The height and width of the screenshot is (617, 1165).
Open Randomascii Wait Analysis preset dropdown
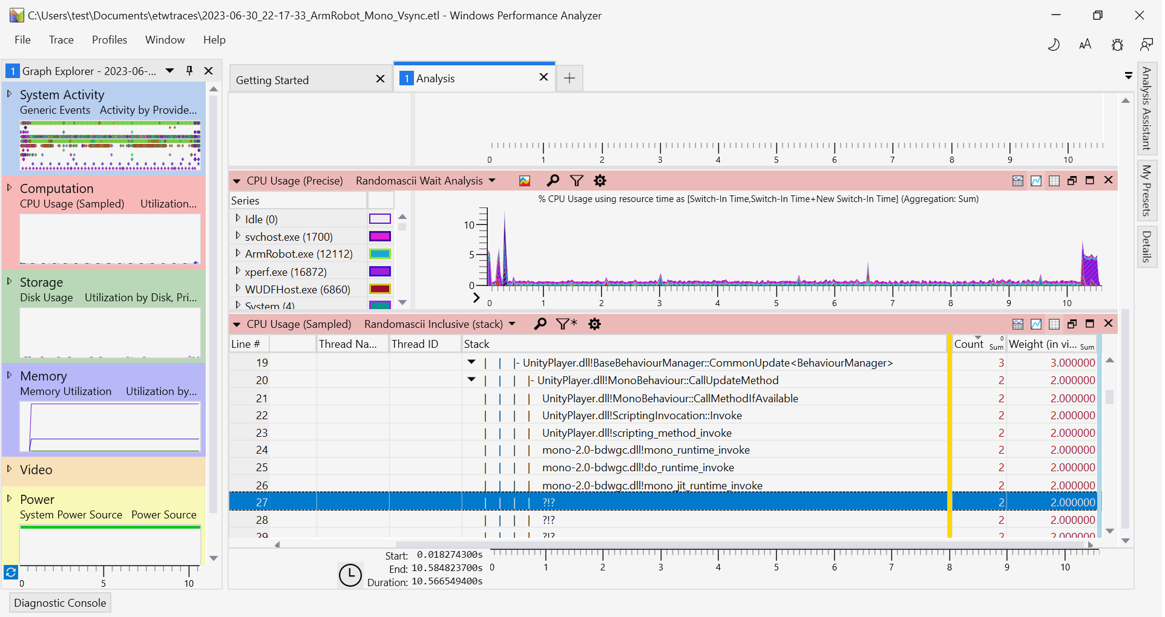(x=492, y=180)
